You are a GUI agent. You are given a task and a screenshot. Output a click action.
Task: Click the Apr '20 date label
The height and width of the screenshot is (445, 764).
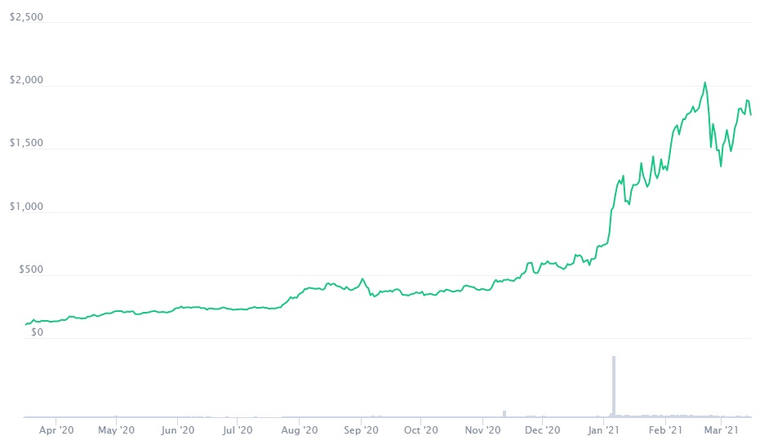pos(56,429)
